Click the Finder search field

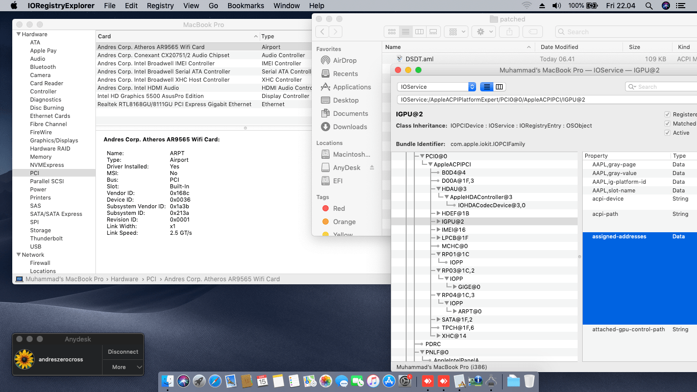coord(626,32)
